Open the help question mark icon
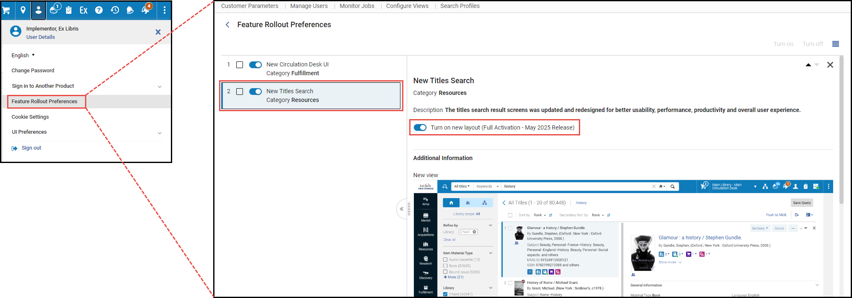The image size is (852, 298). 99,10
